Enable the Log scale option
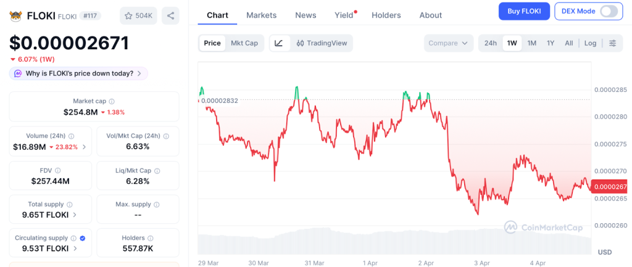 coord(590,43)
